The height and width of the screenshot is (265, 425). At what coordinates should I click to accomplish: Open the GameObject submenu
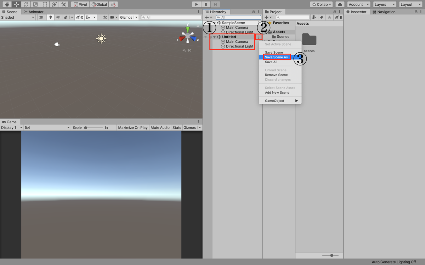coord(280,101)
